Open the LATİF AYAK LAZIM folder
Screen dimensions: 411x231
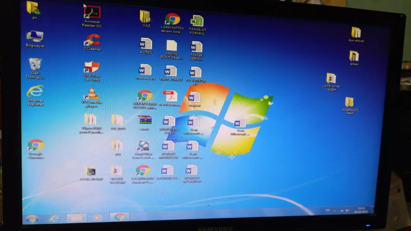[331, 82]
